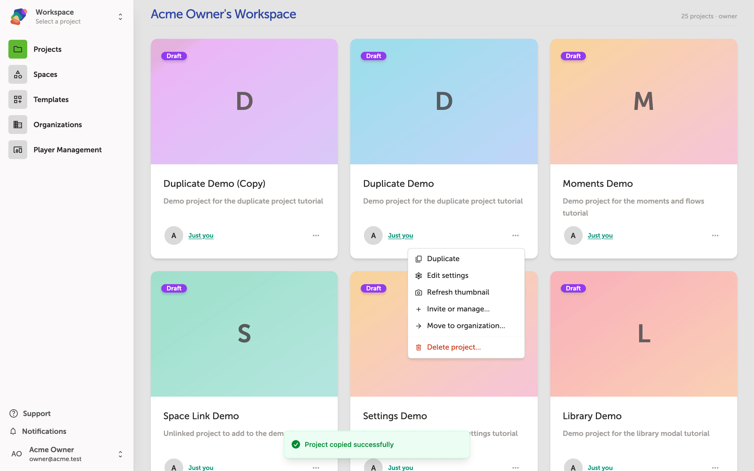The image size is (754, 471).
Task: Click the green checkmark in the success toast
Action: click(296, 445)
